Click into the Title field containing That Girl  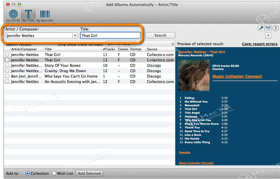point(110,35)
